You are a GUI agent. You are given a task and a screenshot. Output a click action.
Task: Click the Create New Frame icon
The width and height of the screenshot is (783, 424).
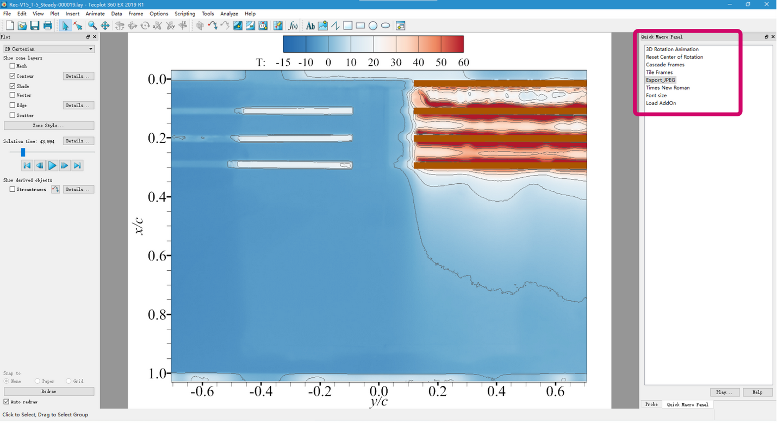[x=401, y=26]
